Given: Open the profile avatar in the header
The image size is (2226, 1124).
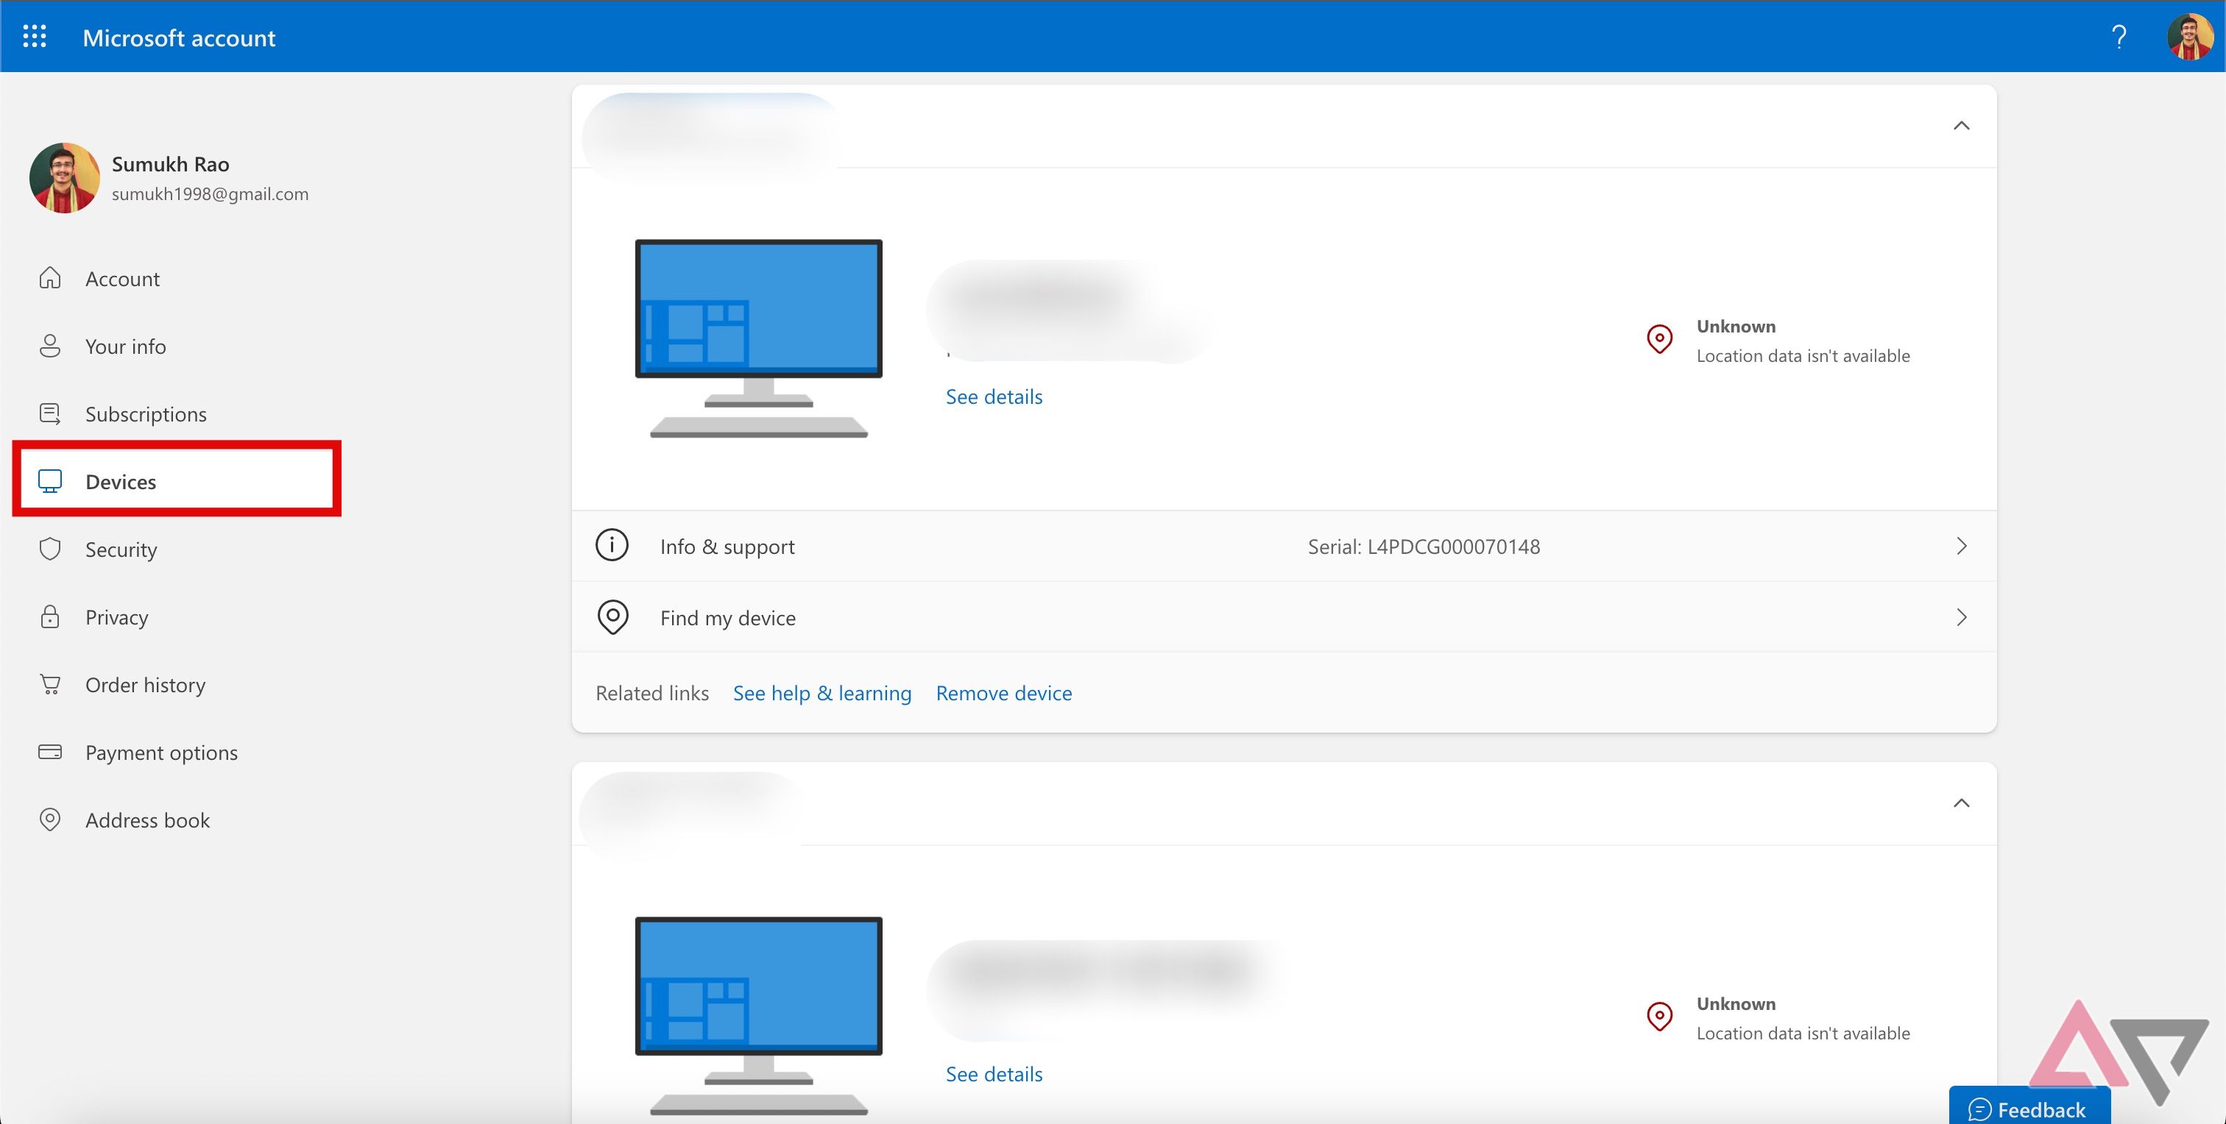Looking at the screenshot, I should (2190, 36).
